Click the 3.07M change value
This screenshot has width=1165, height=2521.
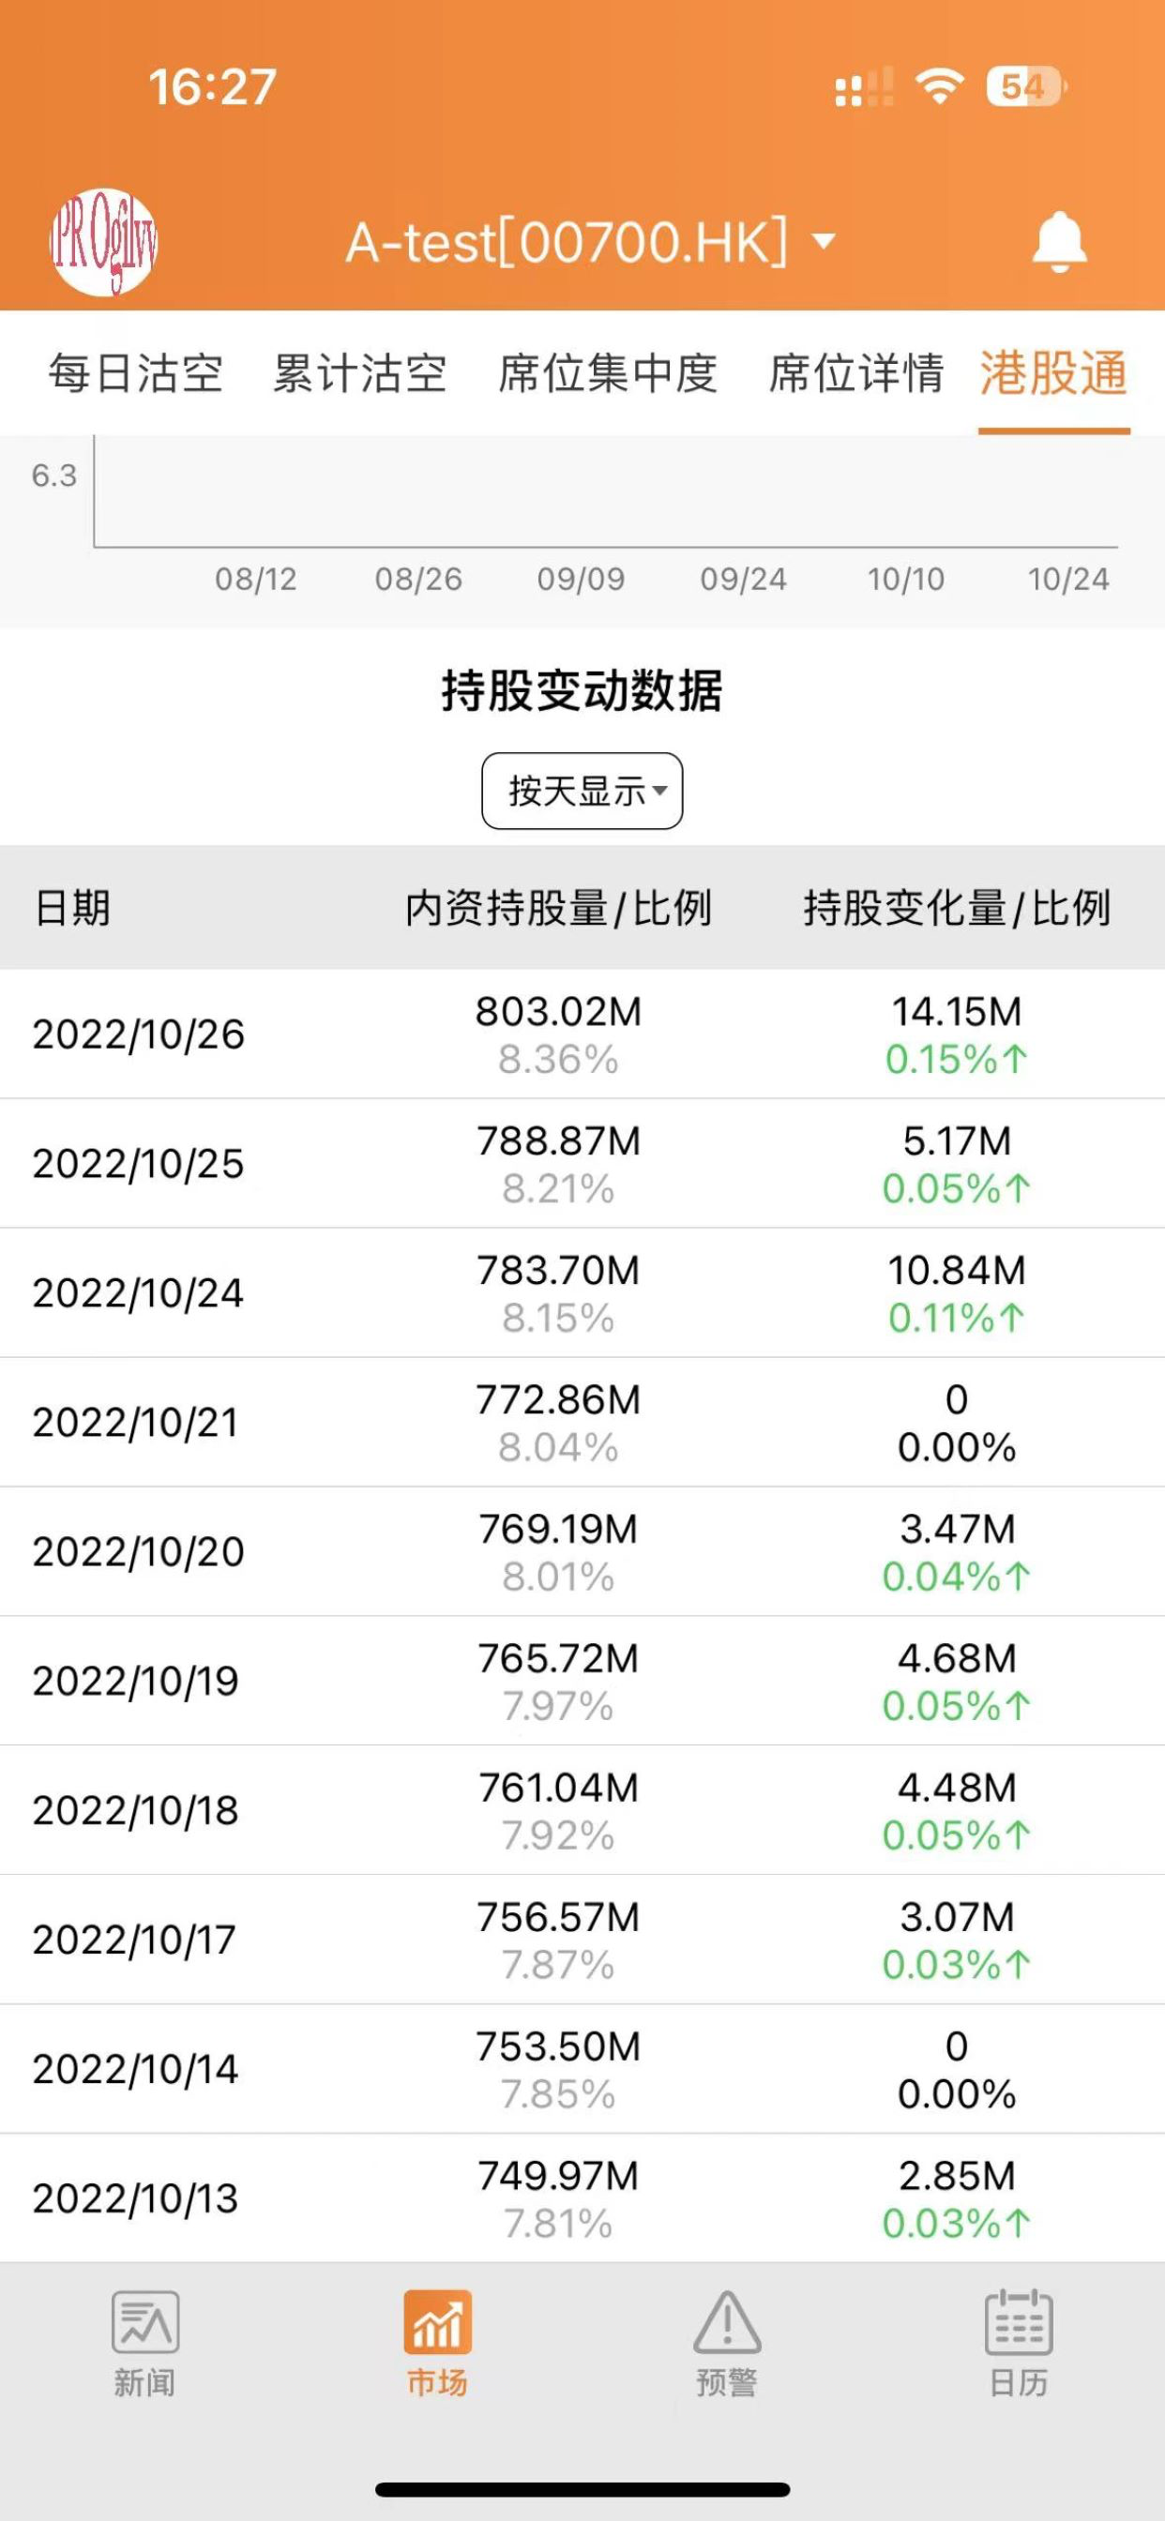957,1916
